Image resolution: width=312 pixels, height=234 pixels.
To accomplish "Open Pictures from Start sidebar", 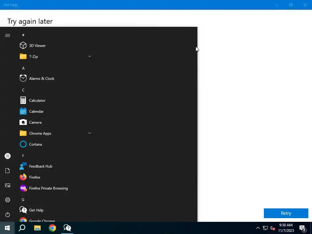I will (x=8, y=185).
